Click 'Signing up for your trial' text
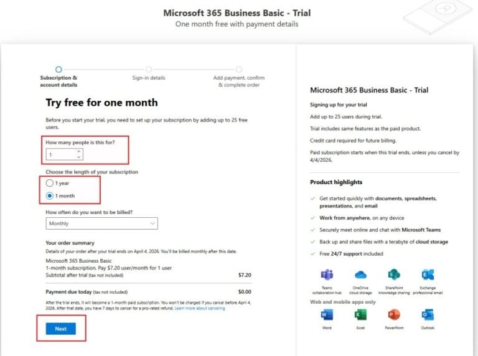The image size is (478, 356). click(339, 105)
